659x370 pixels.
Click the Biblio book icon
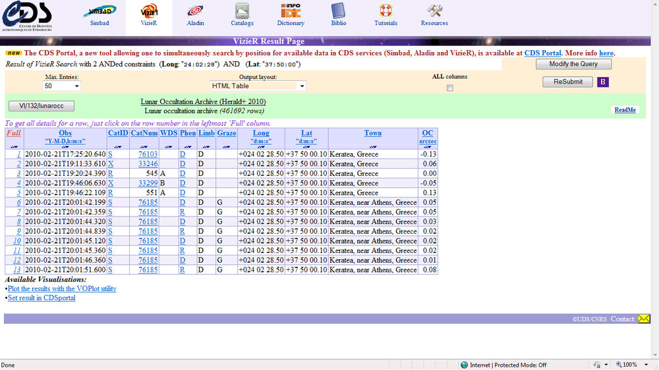click(338, 11)
